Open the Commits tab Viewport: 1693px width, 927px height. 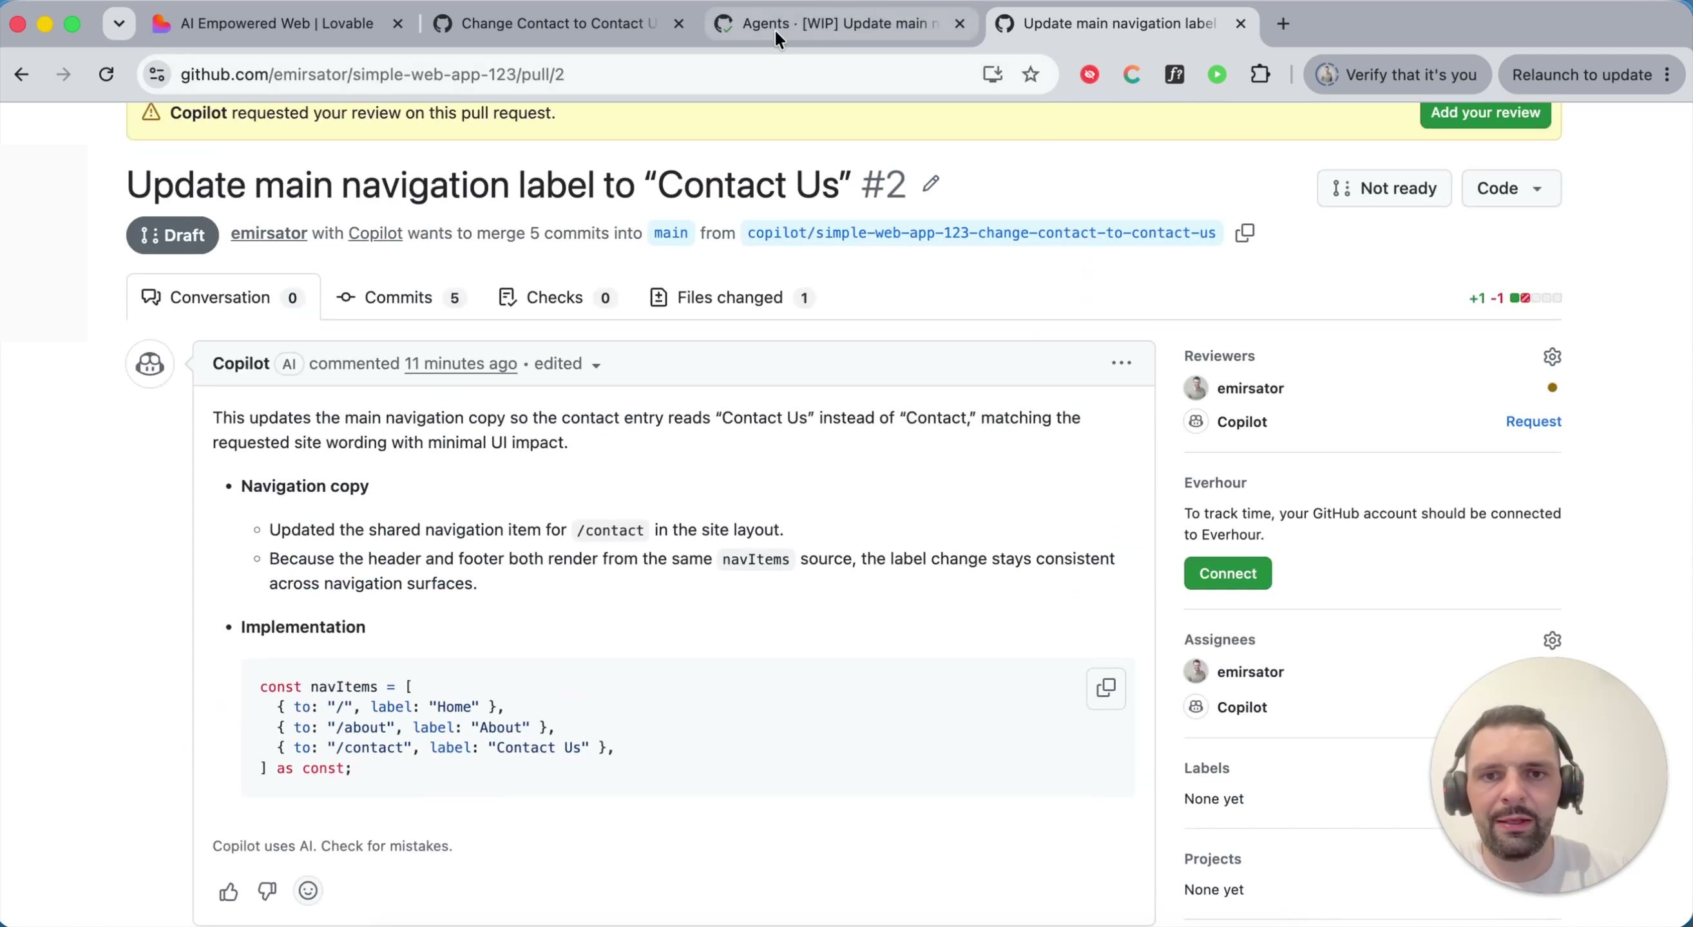pyautogui.click(x=401, y=297)
